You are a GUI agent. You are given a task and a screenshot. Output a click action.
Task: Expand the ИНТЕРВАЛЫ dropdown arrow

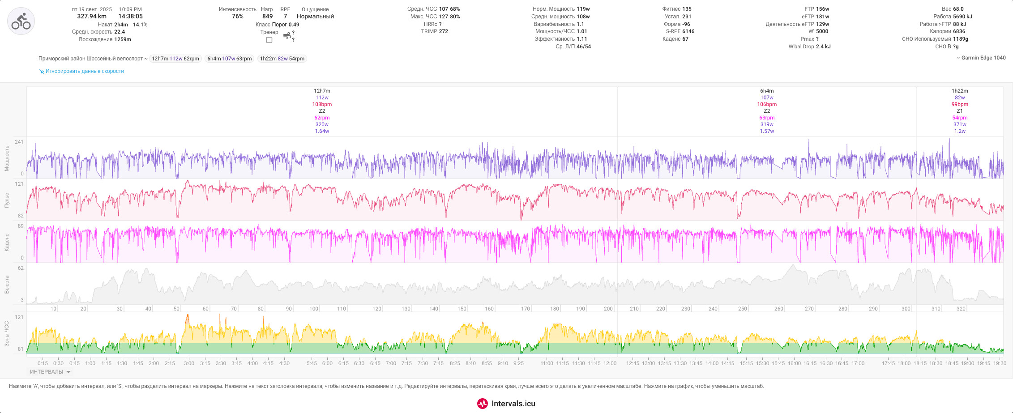(68, 372)
